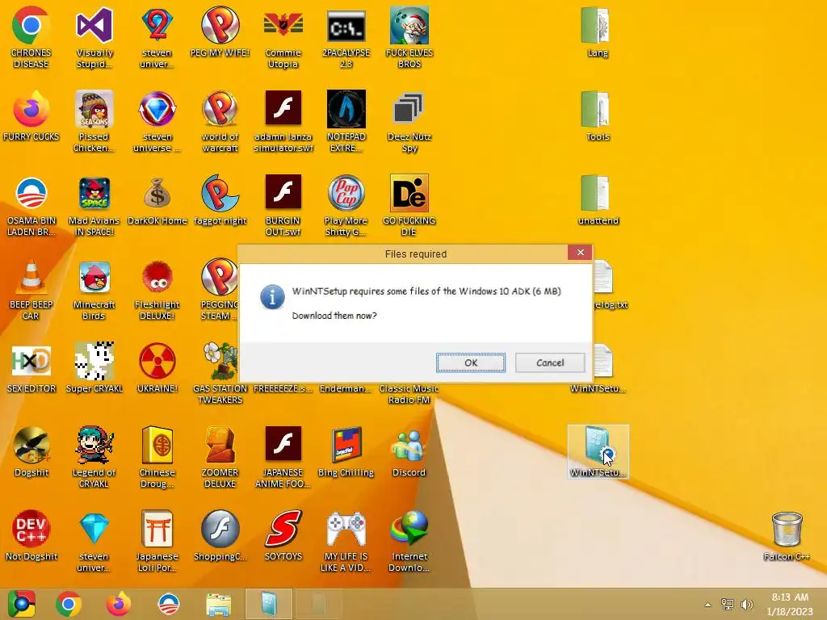
Task: Select the Not ... Dev C++ red icon
Action: tap(31, 536)
